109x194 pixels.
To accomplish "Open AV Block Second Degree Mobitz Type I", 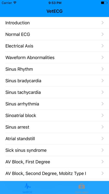I will (54, 174).
